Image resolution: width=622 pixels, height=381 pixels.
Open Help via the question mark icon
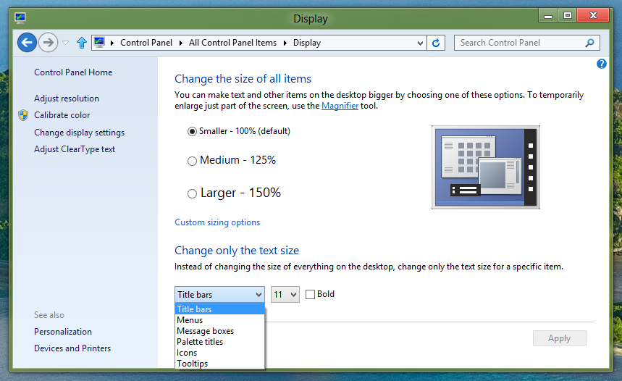point(601,64)
